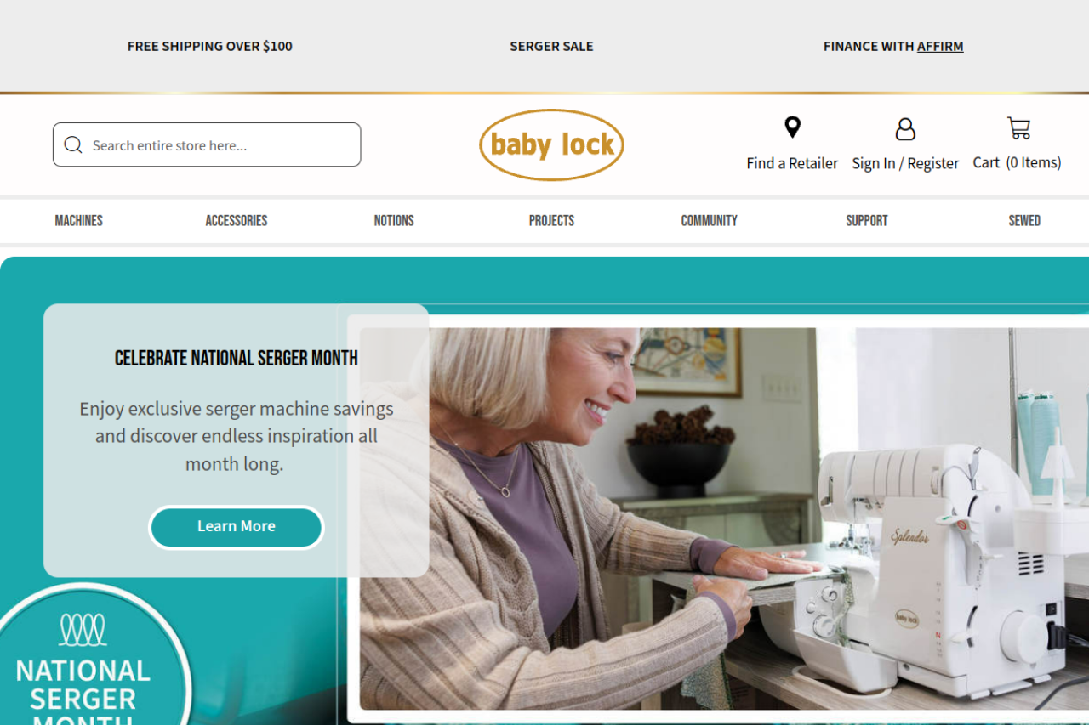Click the serger machine hero image
The height and width of the screenshot is (725, 1089).
click(x=724, y=518)
